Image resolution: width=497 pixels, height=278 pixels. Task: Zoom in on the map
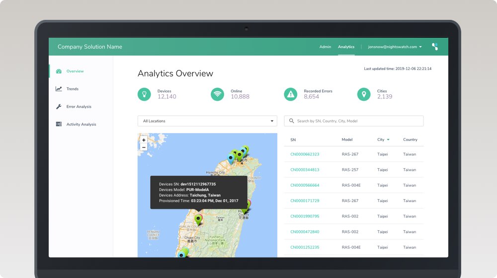pyautogui.click(x=144, y=140)
